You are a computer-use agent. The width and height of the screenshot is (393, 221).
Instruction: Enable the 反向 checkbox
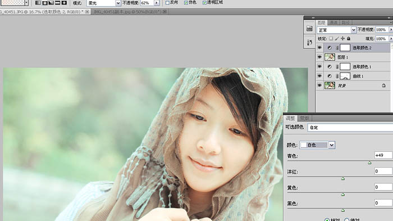coord(168,3)
